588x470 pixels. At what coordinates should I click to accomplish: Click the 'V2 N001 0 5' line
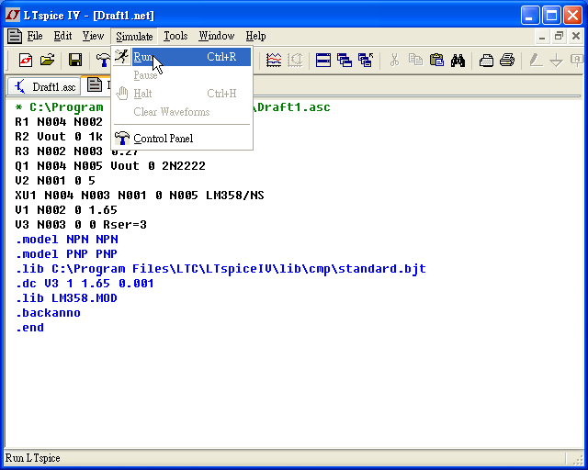55,180
